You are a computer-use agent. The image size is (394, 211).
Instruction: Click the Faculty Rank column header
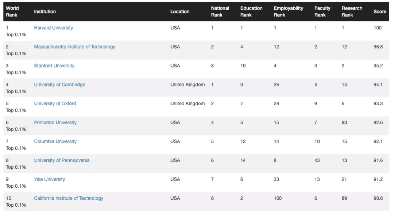(322, 12)
